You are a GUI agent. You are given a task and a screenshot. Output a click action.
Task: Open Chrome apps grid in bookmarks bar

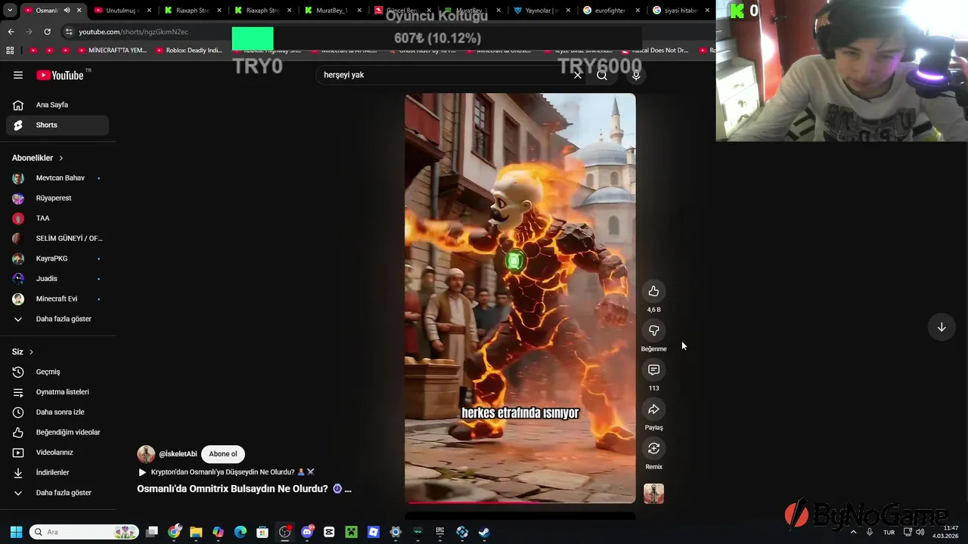click(10, 51)
